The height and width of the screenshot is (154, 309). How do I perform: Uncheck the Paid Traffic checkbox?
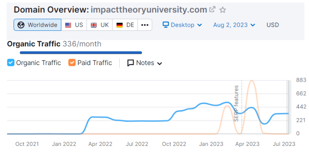coord(72,63)
